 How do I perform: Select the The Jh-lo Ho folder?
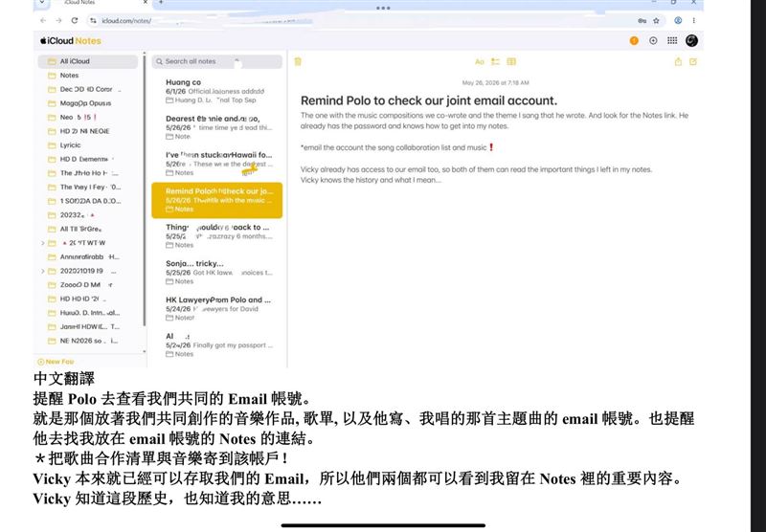click(88, 173)
